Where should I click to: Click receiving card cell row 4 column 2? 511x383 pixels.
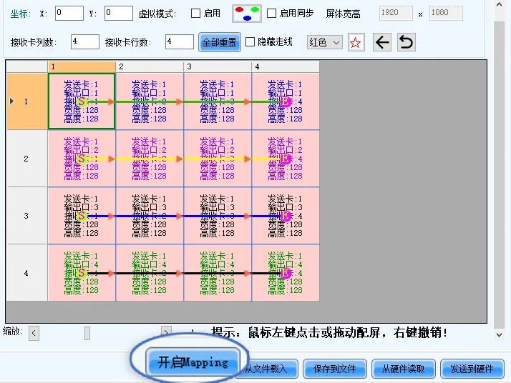[x=150, y=273]
